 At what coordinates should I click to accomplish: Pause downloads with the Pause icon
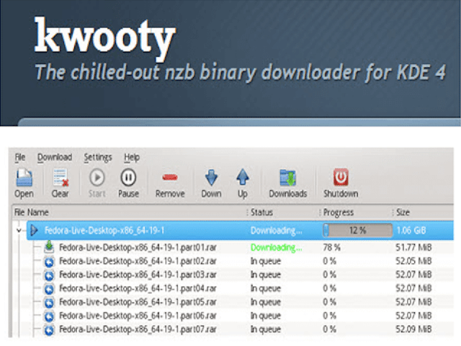(x=128, y=177)
